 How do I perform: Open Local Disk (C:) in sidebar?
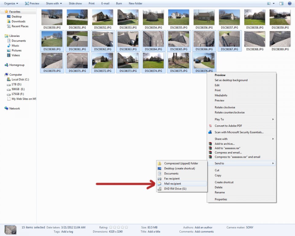pos(20,79)
